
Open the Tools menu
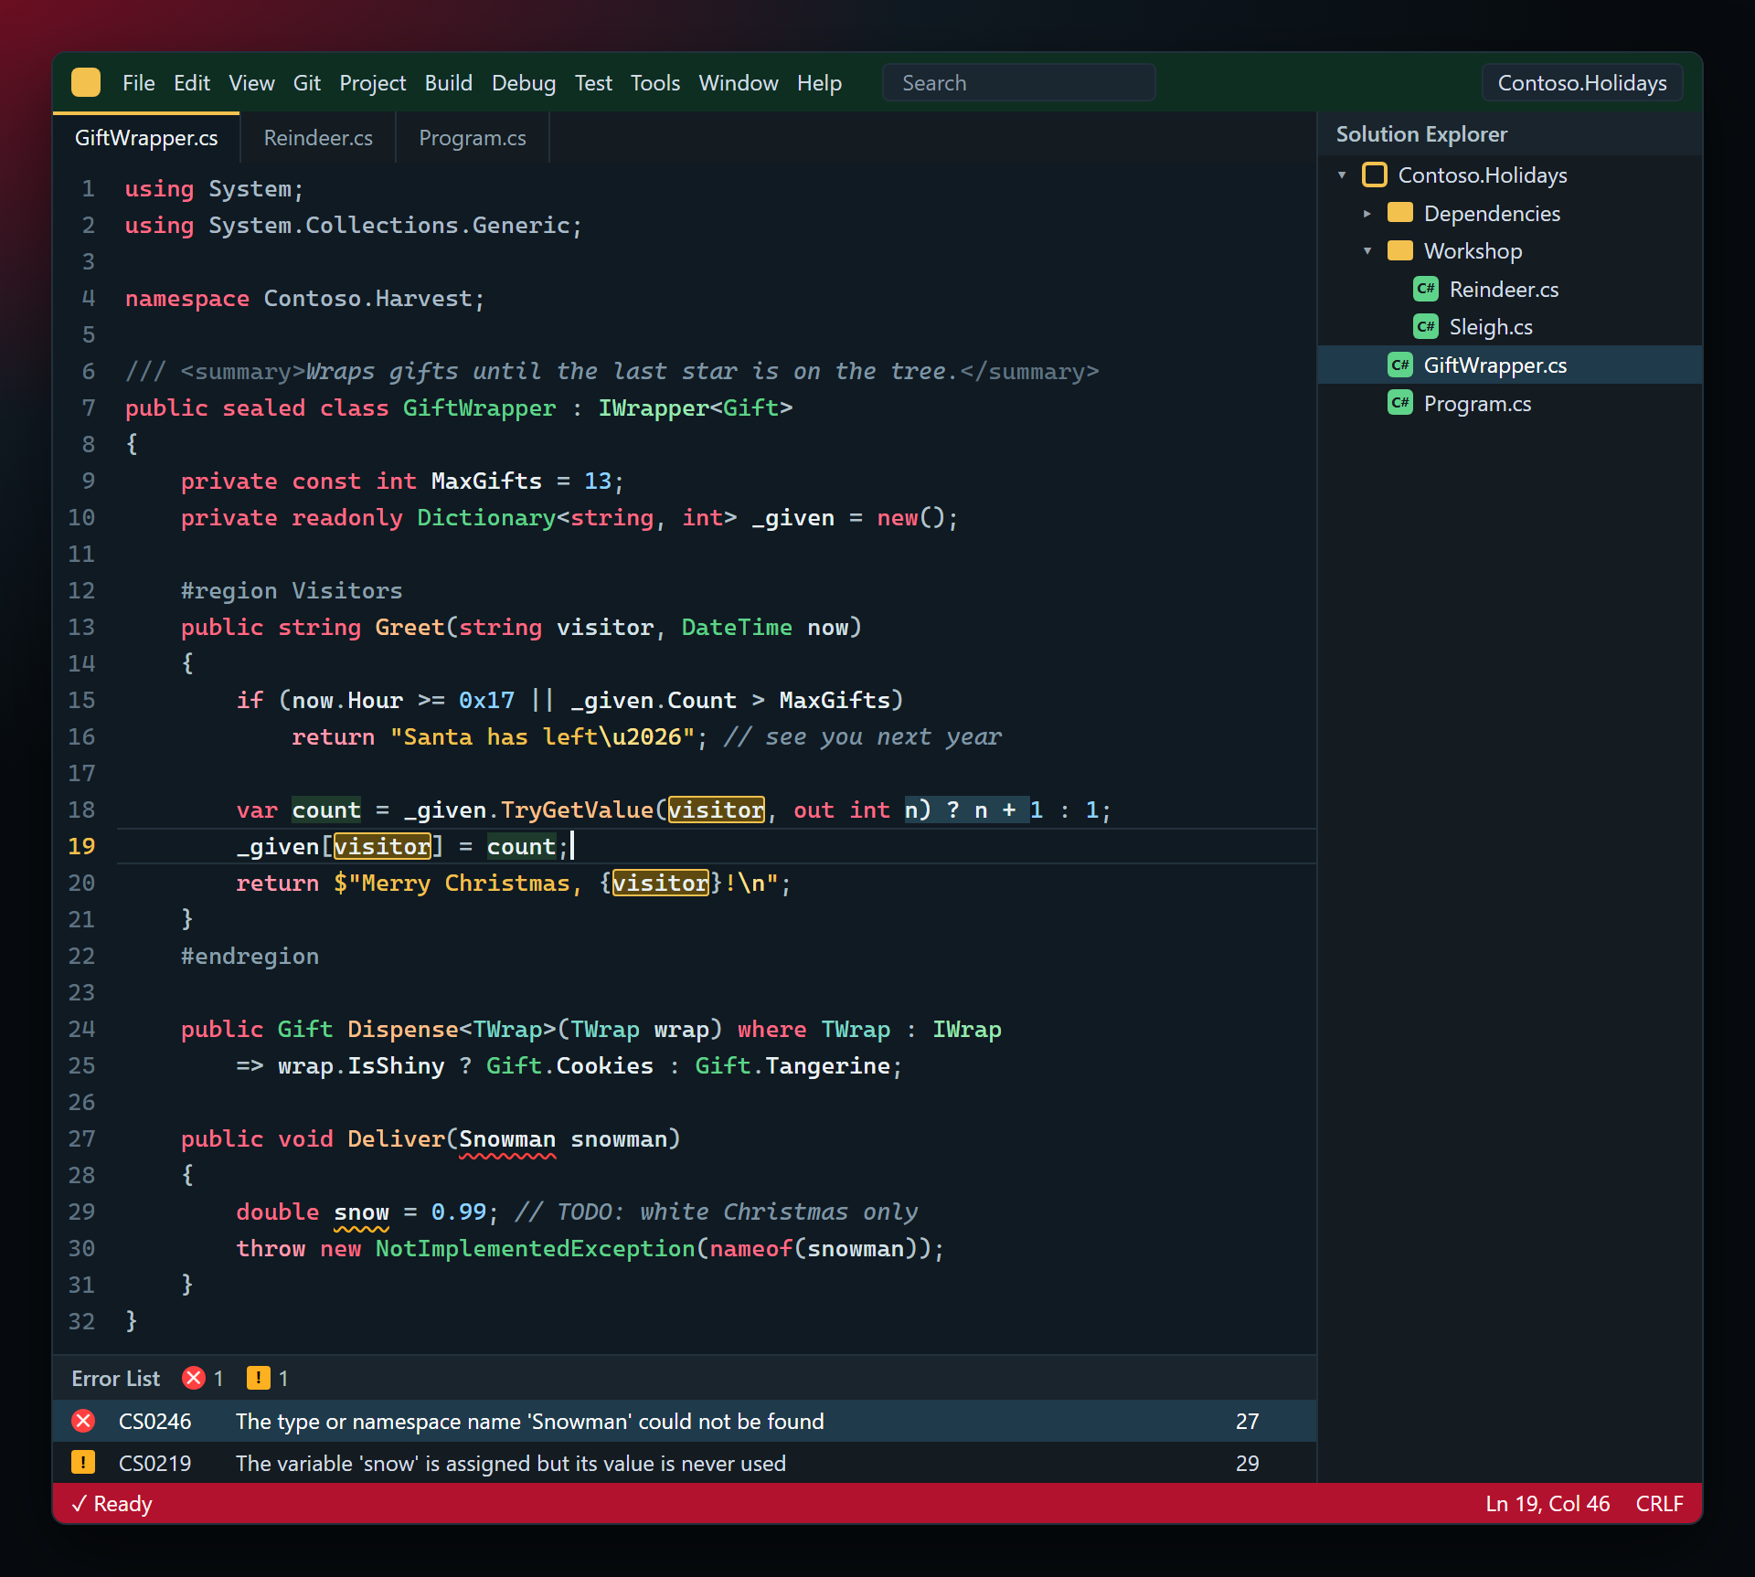tap(655, 83)
